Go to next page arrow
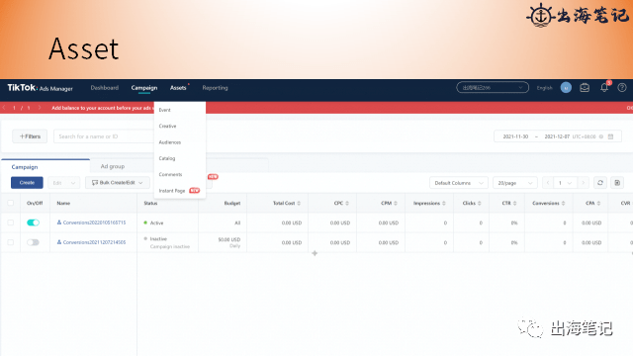633x356 pixels. tap(583, 183)
